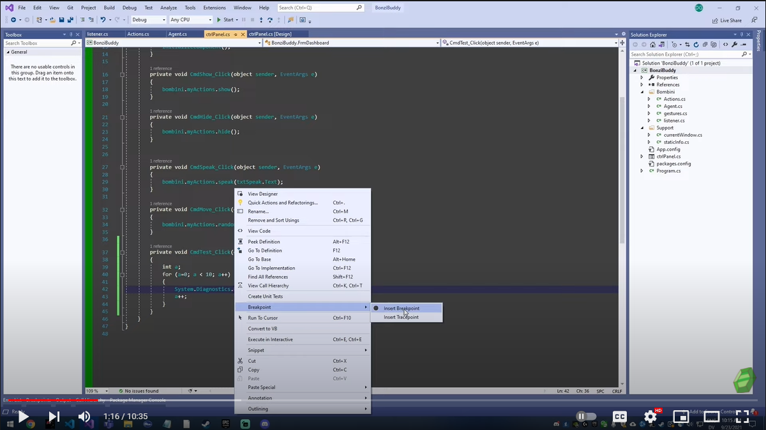This screenshot has width=766, height=430.
Task: Toggle closed captions CC button
Action: (x=620, y=417)
